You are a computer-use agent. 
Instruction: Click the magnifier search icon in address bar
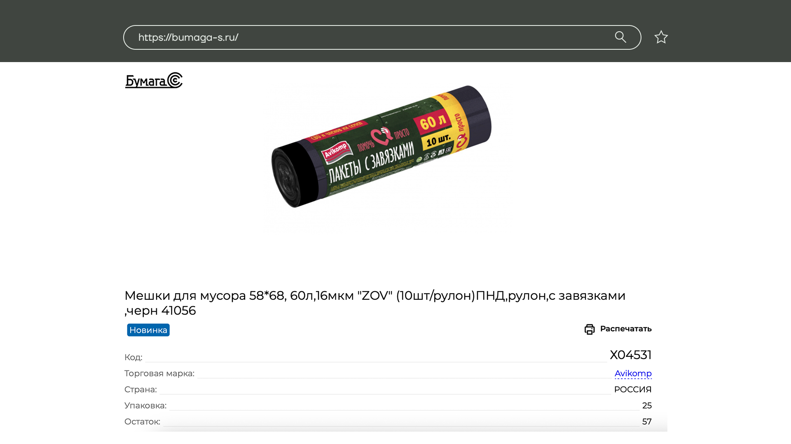[620, 37]
